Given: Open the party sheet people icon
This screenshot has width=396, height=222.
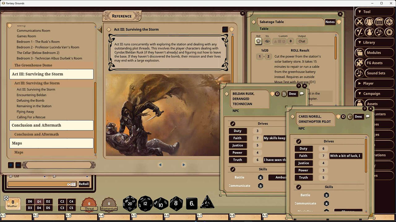Looking at the screenshot, I should (369, 22).
